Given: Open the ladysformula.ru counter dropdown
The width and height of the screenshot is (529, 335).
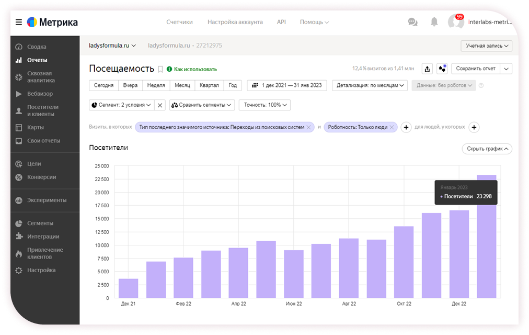Looking at the screenshot, I should click(112, 46).
